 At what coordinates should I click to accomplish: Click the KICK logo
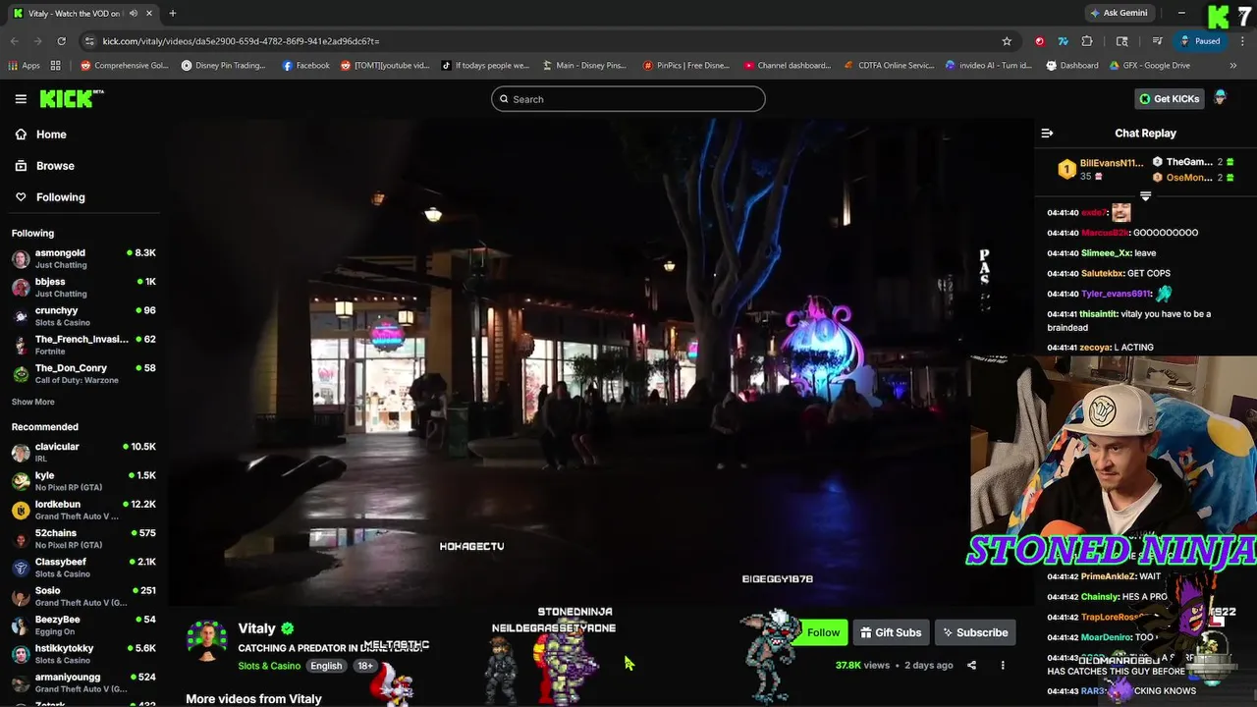point(71,98)
